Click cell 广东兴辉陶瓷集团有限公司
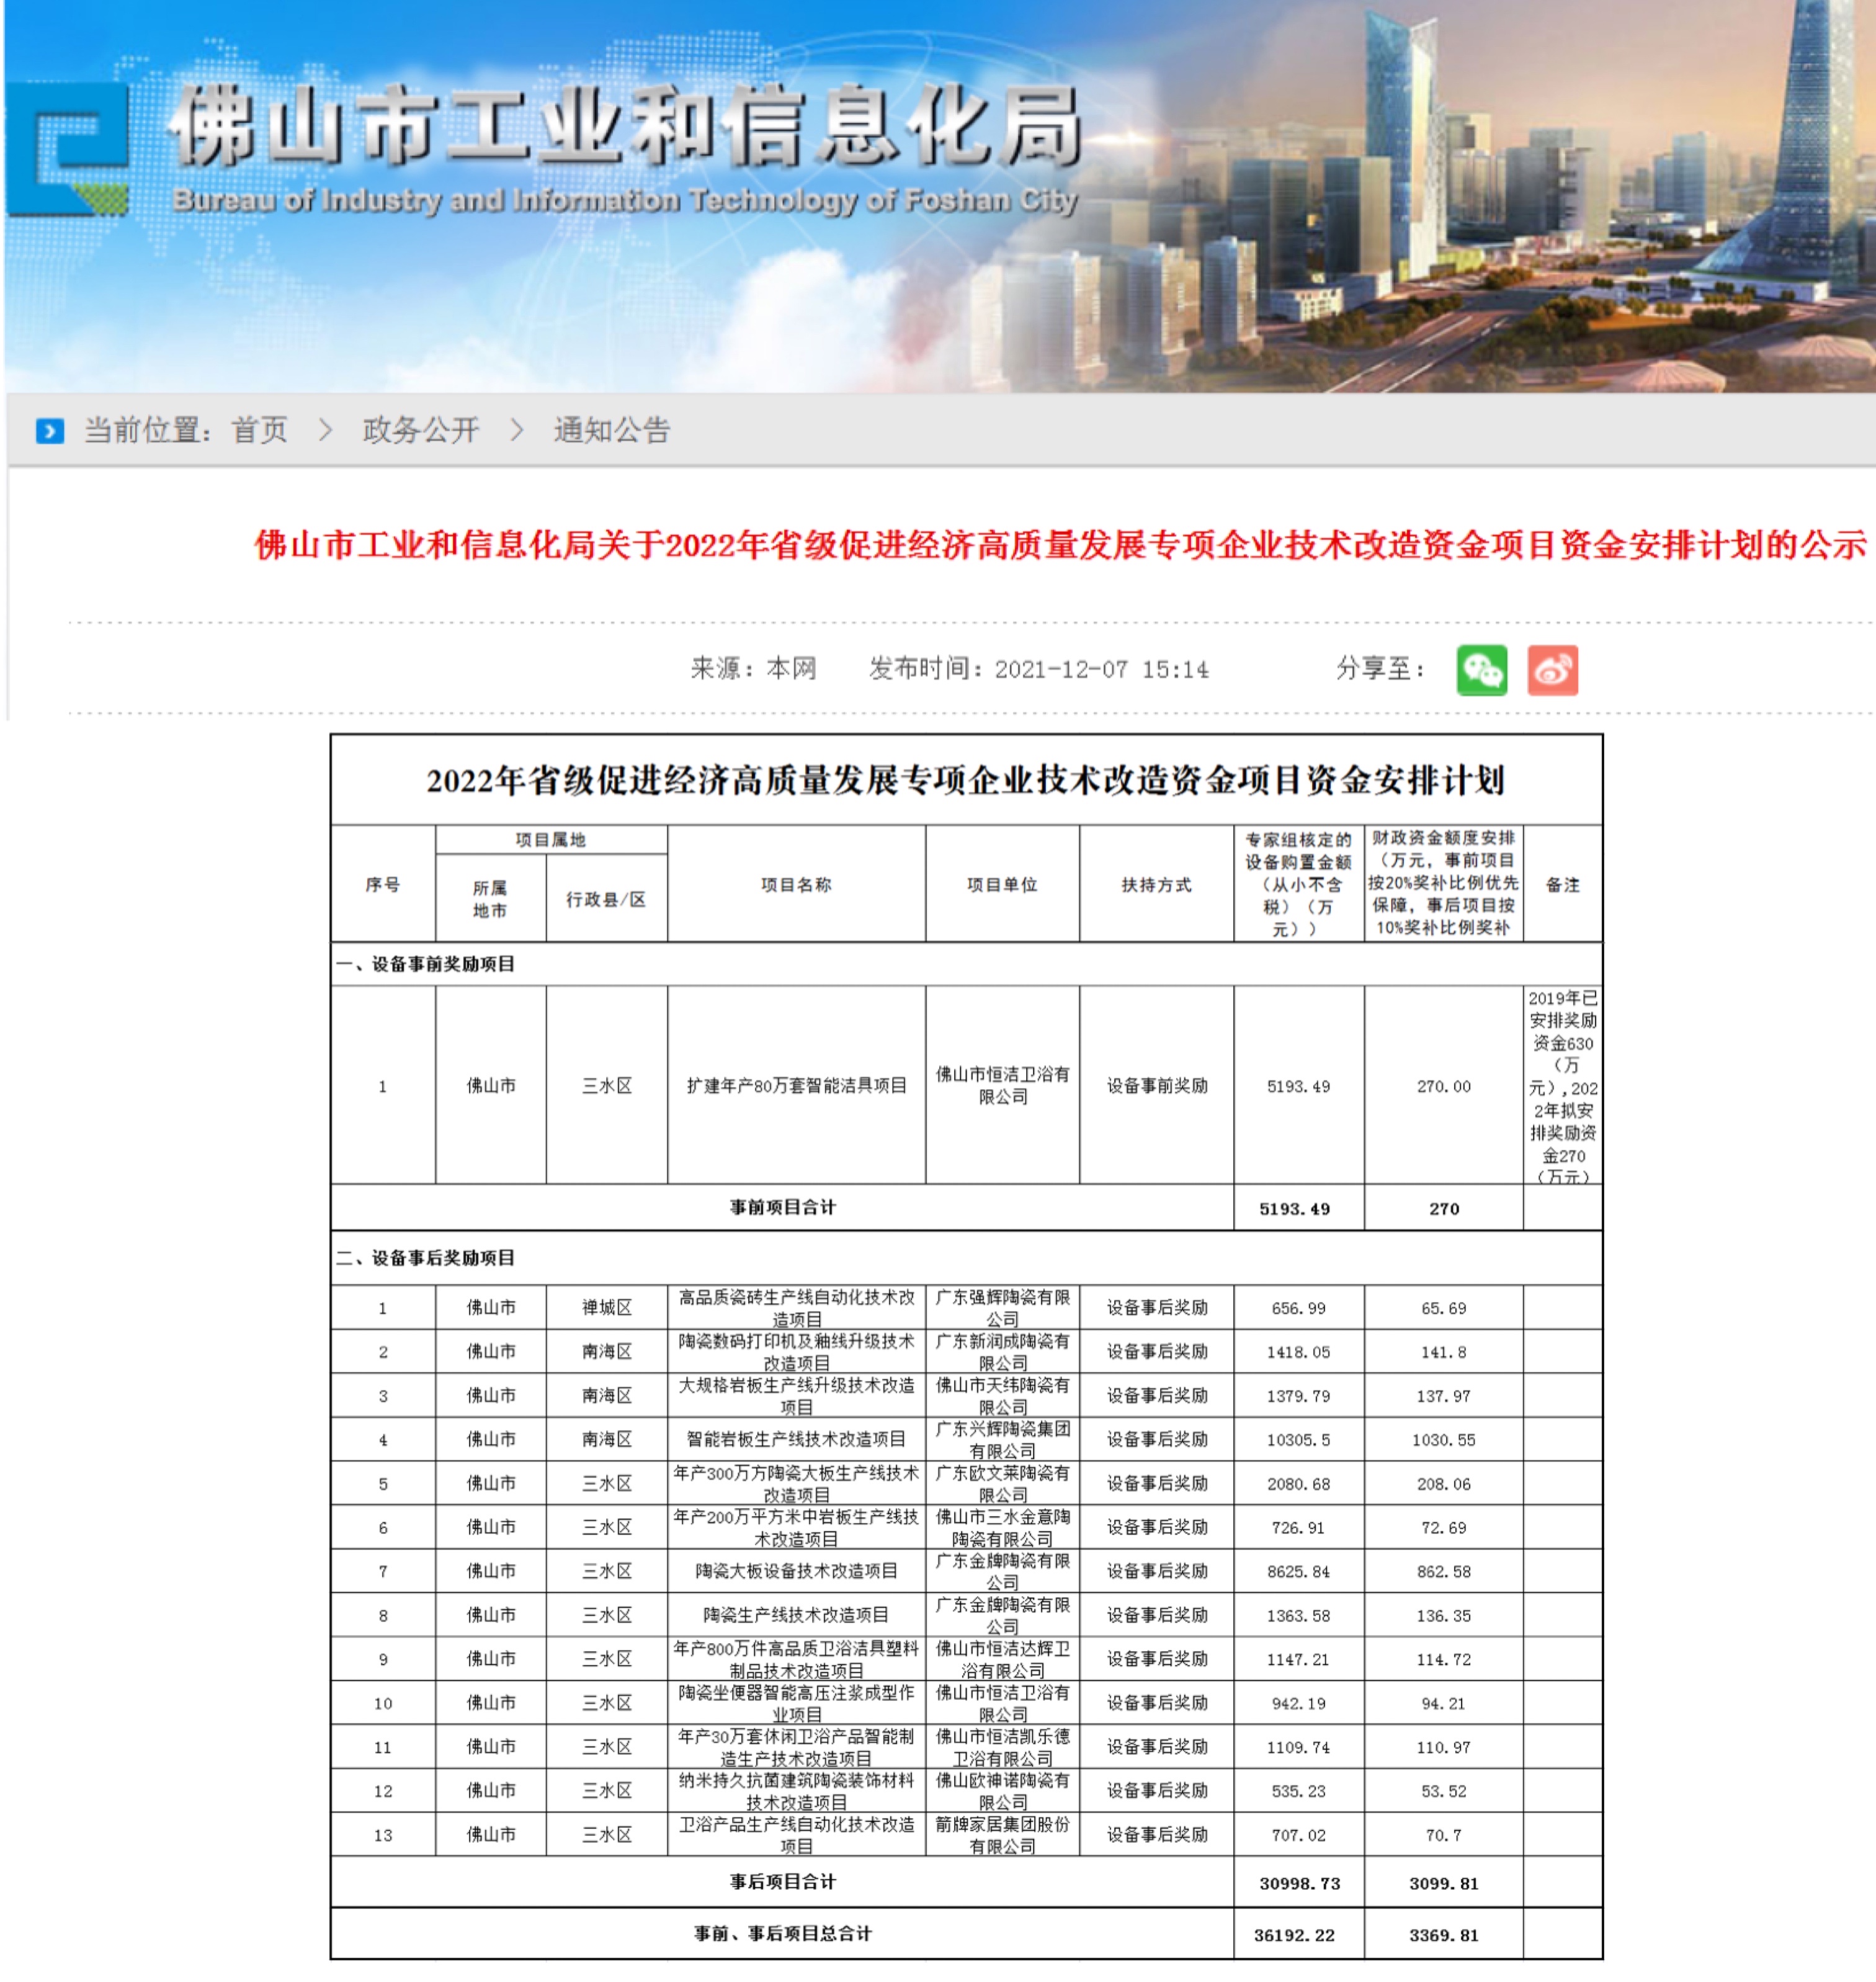The width and height of the screenshot is (1876, 1982). 1002,1440
